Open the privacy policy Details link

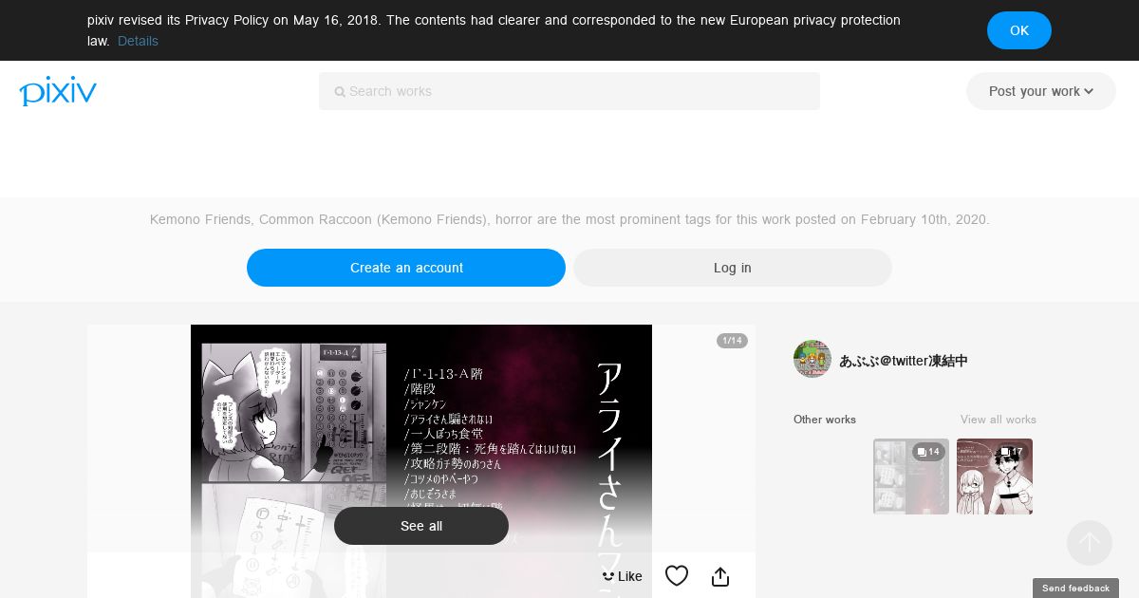coord(138,41)
